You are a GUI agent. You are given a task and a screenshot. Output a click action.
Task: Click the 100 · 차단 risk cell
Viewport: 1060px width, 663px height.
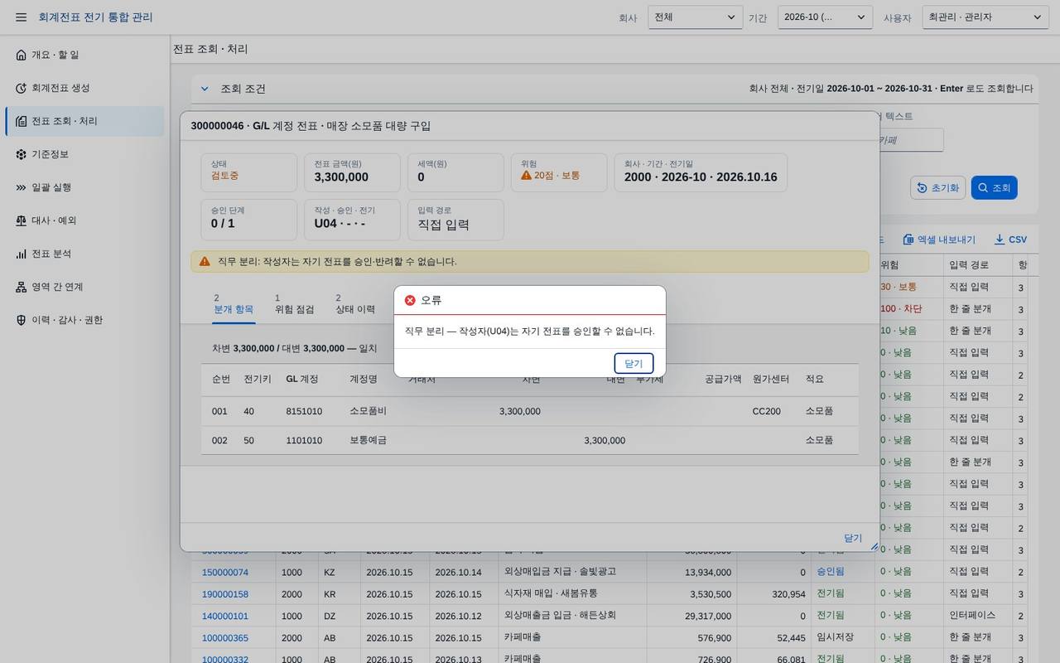point(901,308)
